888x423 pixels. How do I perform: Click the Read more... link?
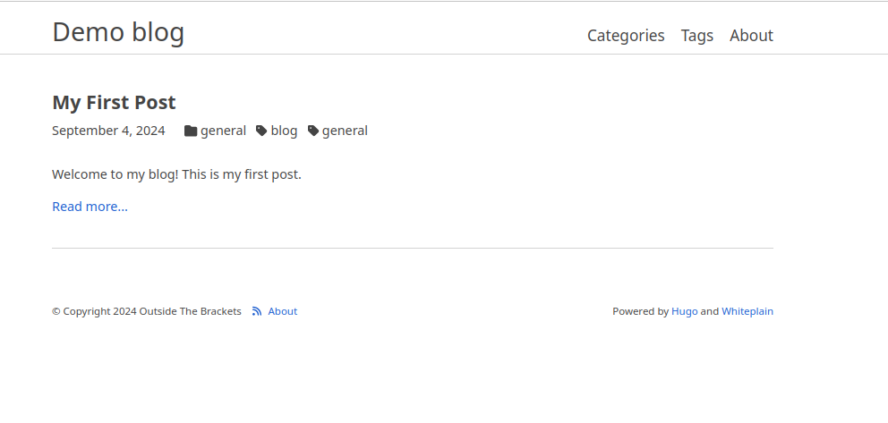pyautogui.click(x=90, y=207)
